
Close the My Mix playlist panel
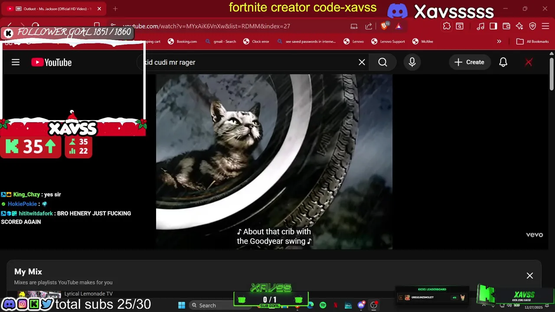pyautogui.click(x=530, y=276)
